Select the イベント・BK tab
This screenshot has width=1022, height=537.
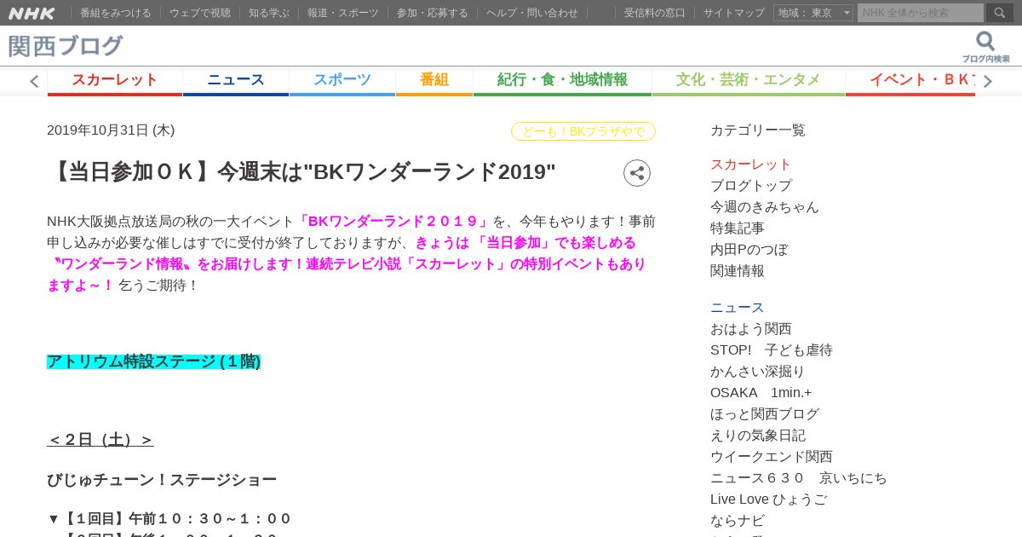[x=910, y=80]
